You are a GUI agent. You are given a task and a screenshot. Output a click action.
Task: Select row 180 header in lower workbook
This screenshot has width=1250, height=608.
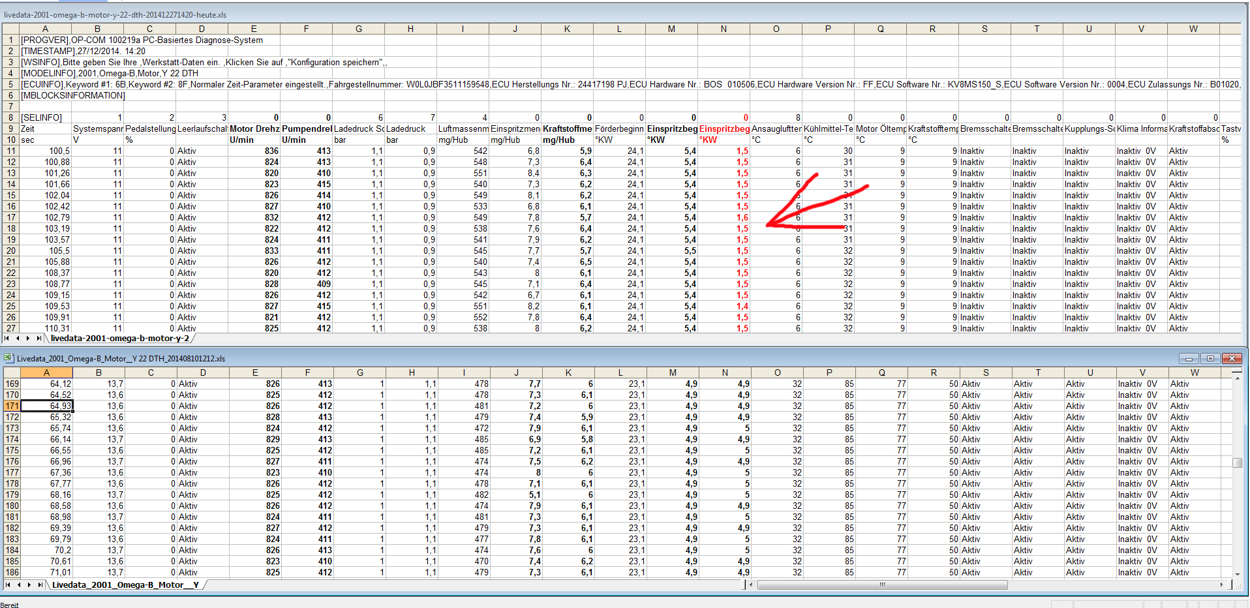(x=12, y=506)
